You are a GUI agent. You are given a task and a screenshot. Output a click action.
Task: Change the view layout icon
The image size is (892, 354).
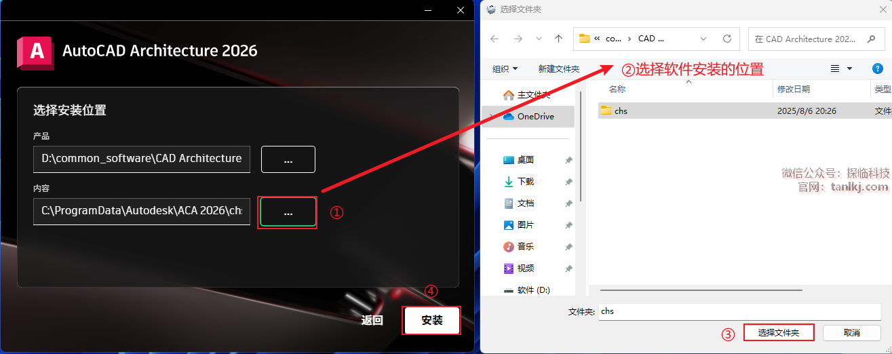coord(835,68)
